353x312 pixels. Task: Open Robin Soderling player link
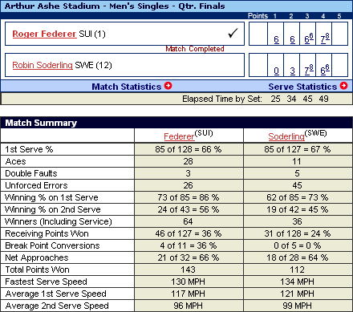tap(43, 65)
